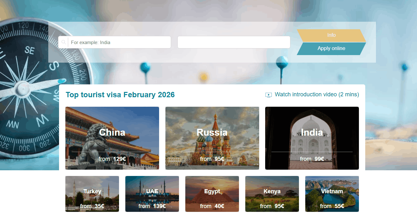
Task: Click the 'from 129€' price on China card
Action: click(x=112, y=159)
